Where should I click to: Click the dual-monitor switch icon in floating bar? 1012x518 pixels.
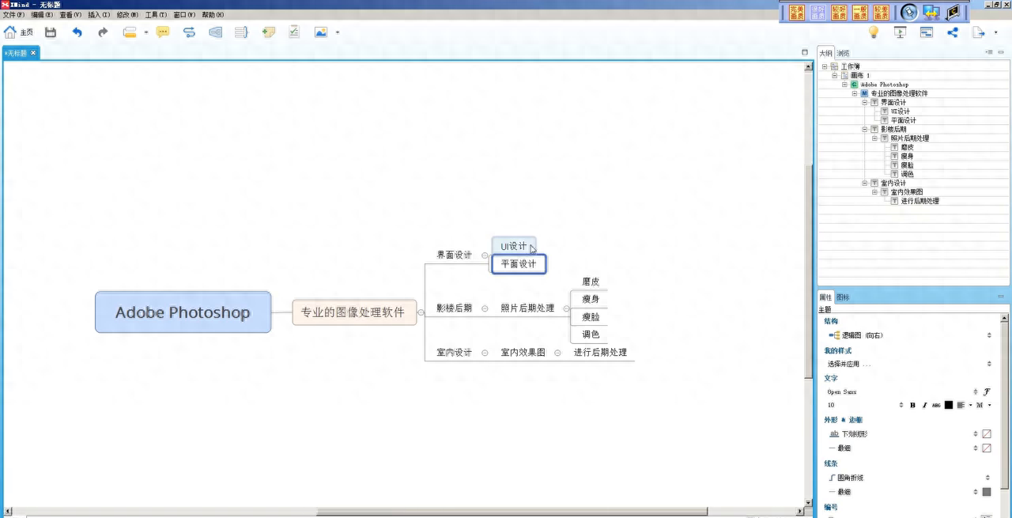931,12
